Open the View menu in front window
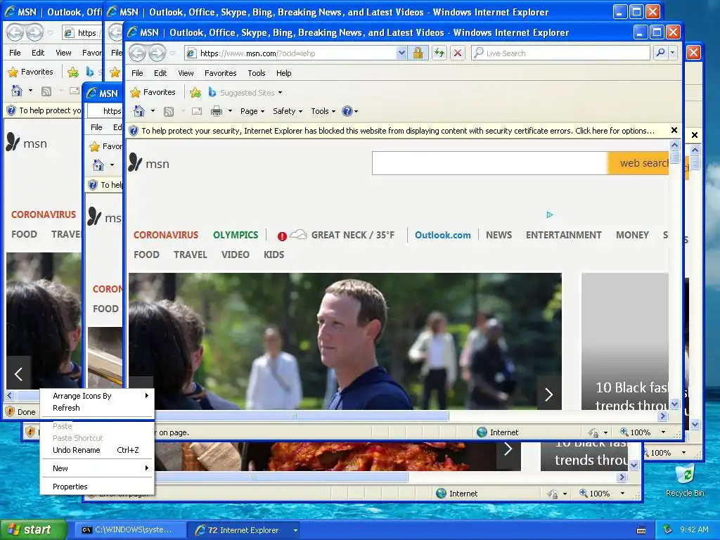This screenshot has width=720, height=540. click(186, 73)
